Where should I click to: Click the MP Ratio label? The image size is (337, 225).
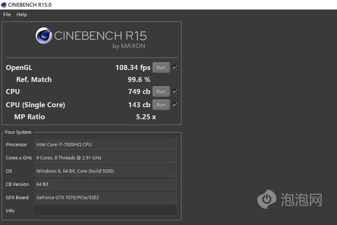pos(30,117)
